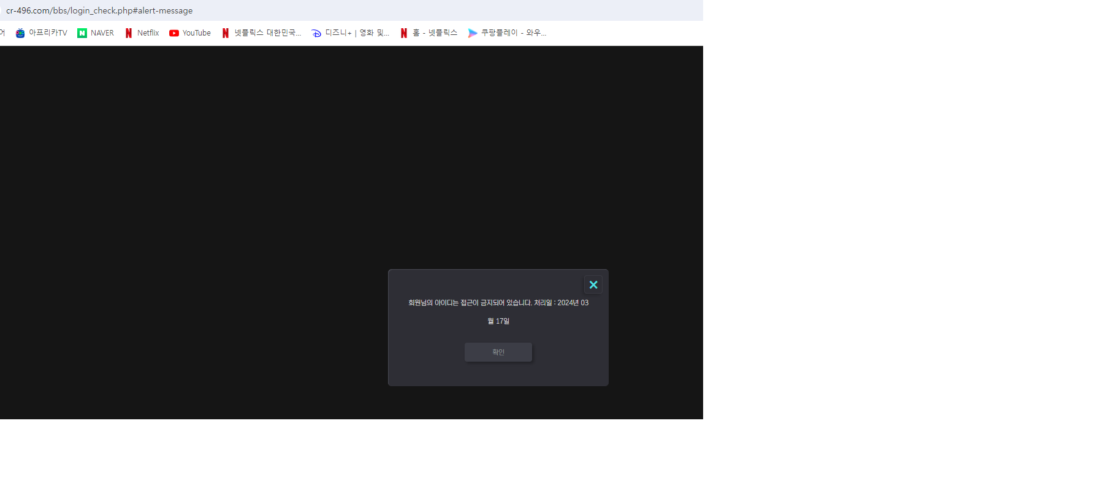Click the 확인 button in dialog
1112x491 pixels.
[498, 352]
